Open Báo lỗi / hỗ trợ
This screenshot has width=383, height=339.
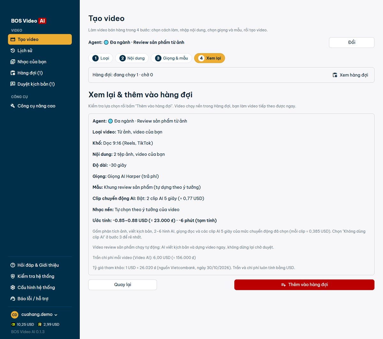click(40, 298)
